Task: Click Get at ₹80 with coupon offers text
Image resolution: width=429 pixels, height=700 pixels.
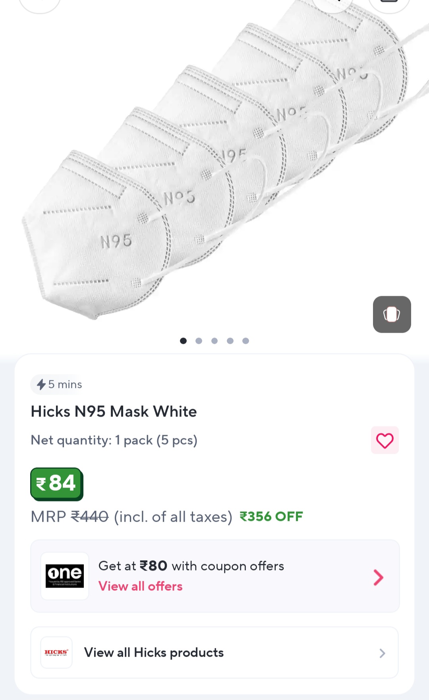Action: point(191,566)
